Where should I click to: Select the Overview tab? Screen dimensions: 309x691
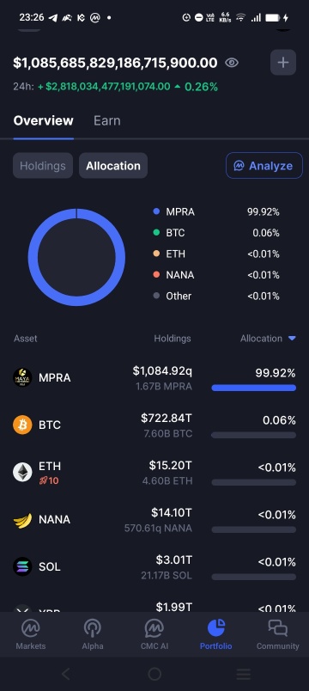tap(43, 120)
